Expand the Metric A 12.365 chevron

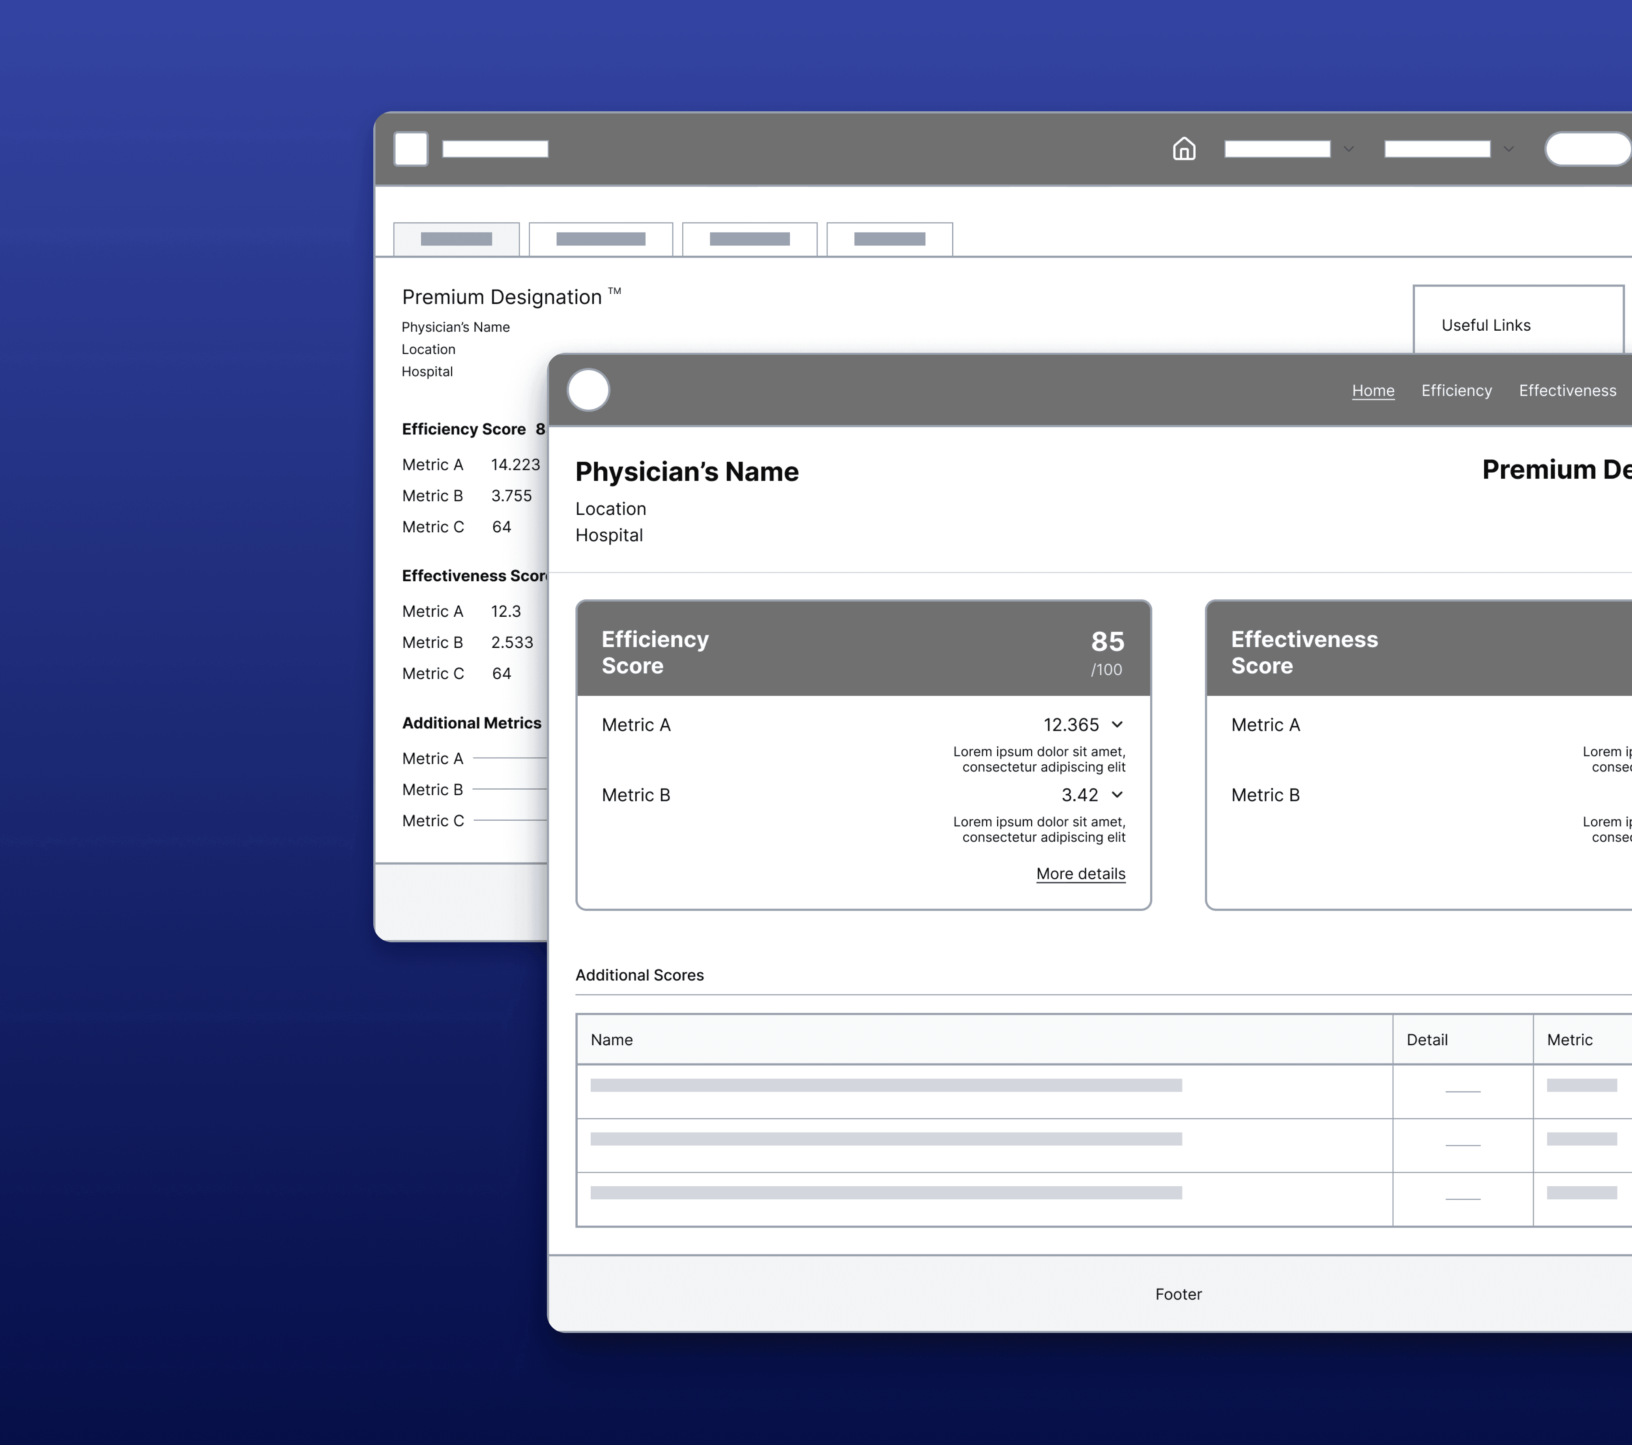click(x=1117, y=724)
